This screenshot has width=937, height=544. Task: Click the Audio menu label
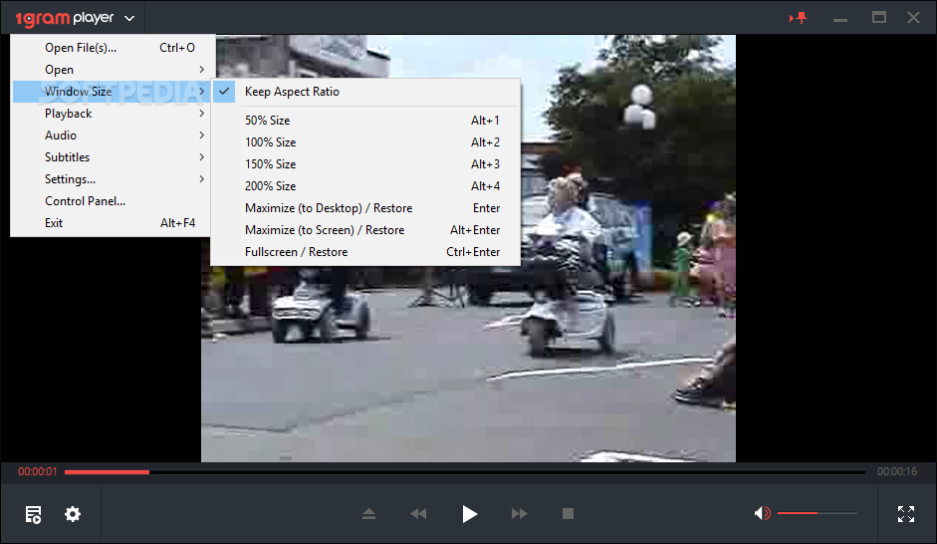point(61,136)
